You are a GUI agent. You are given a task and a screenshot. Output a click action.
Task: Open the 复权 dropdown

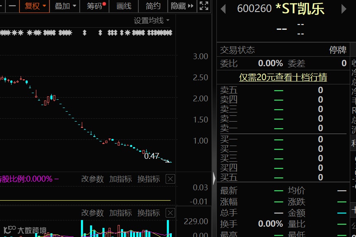coord(35,6)
